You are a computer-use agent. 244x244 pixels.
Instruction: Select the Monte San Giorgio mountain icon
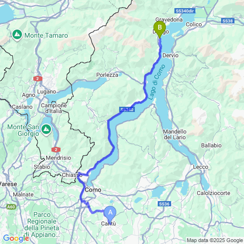(x=46, y=130)
